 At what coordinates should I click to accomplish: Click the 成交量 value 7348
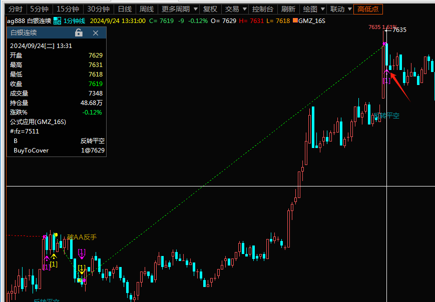pyautogui.click(x=96, y=93)
